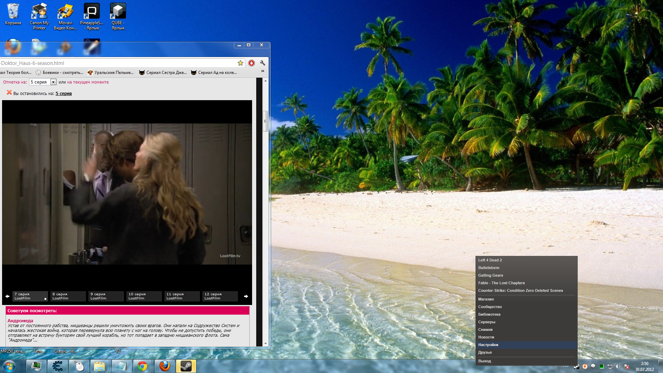Open the Боевики - смотреть... bookmark
This screenshot has width=663, height=373.
point(59,73)
